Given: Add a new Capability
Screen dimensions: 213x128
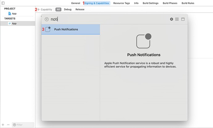Looking at the screenshot, I should pyautogui.click(x=44, y=9).
